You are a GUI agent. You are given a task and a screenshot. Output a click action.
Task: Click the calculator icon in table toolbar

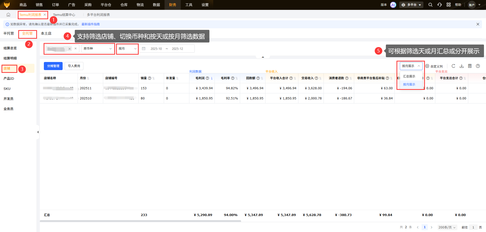pos(470,66)
